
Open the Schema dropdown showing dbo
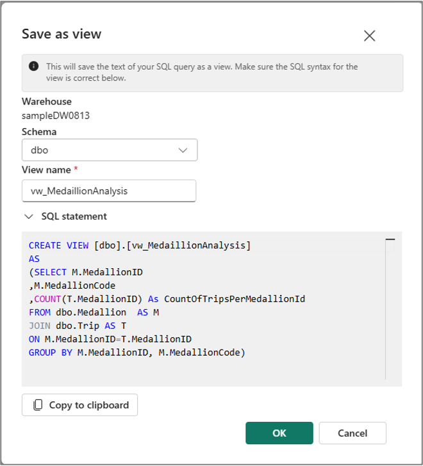110,150
